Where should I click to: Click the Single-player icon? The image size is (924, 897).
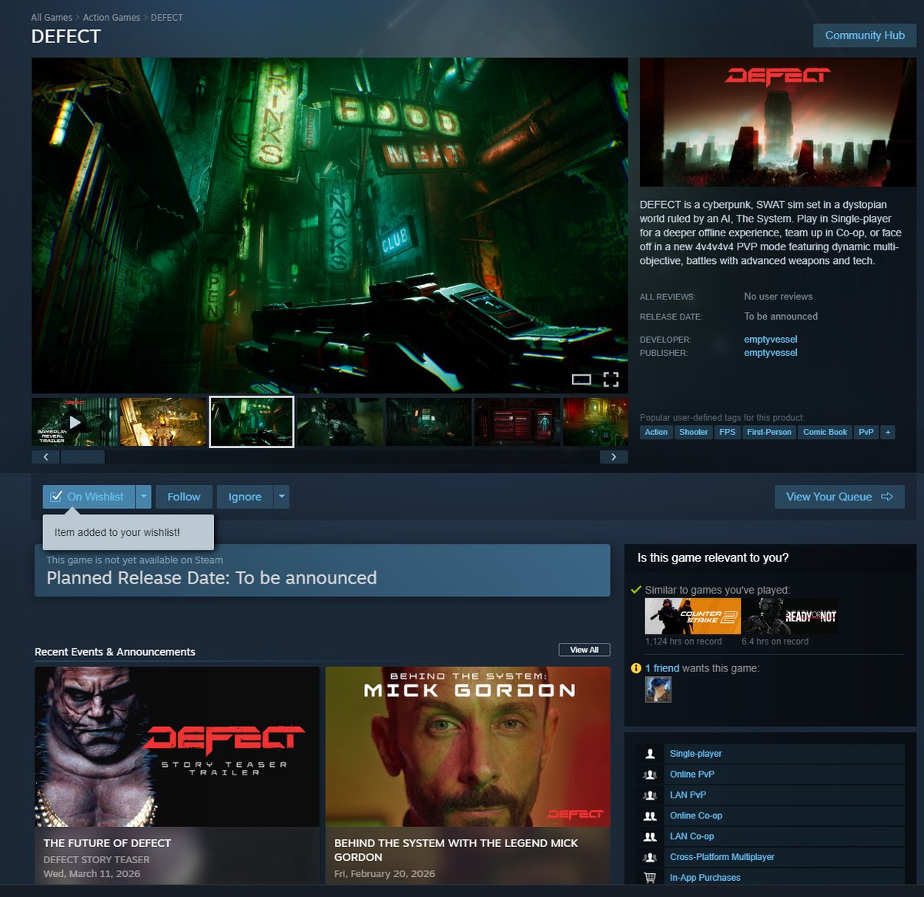[x=650, y=754]
